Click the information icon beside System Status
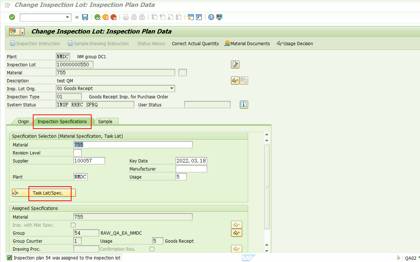This screenshot has width=420, height=262. pos(244,105)
